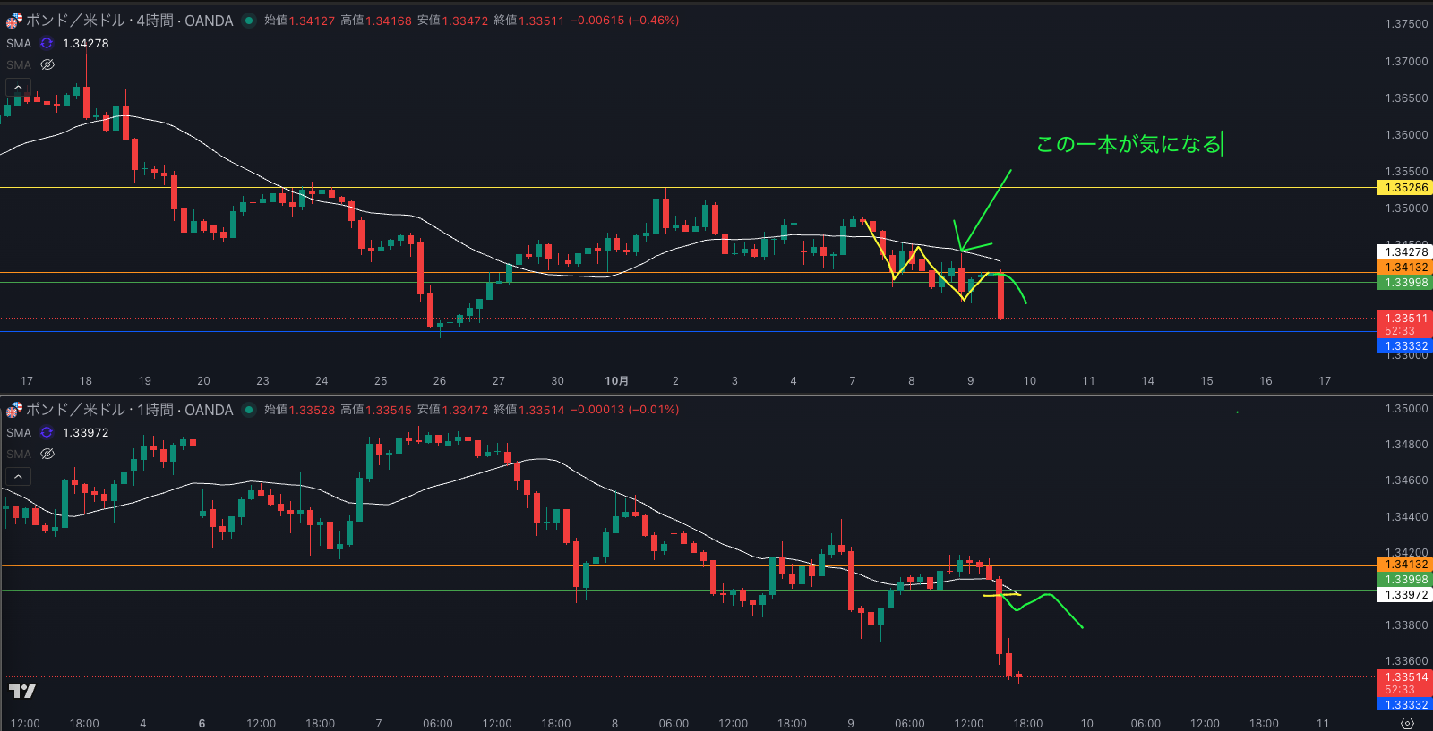Collapse indicator legend on 1-hour chart
1433x731 pixels.
coord(18,477)
